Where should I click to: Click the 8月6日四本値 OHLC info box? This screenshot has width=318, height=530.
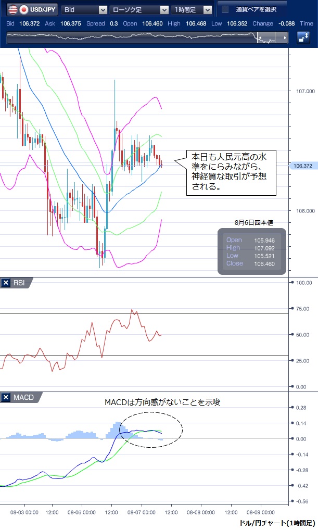252,251
